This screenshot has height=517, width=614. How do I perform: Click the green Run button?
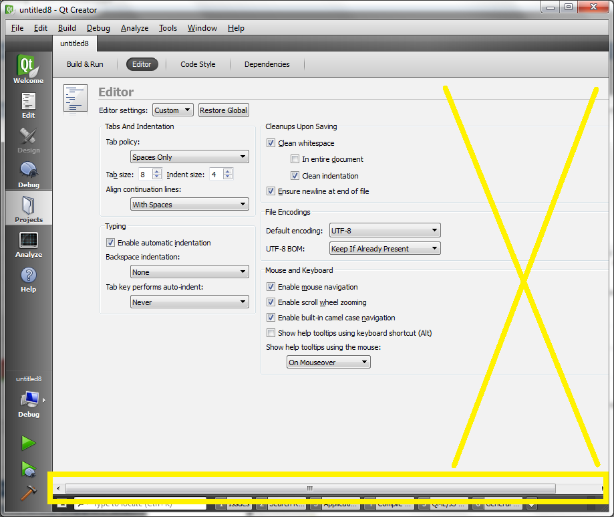pyautogui.click(x=28, y=443)
